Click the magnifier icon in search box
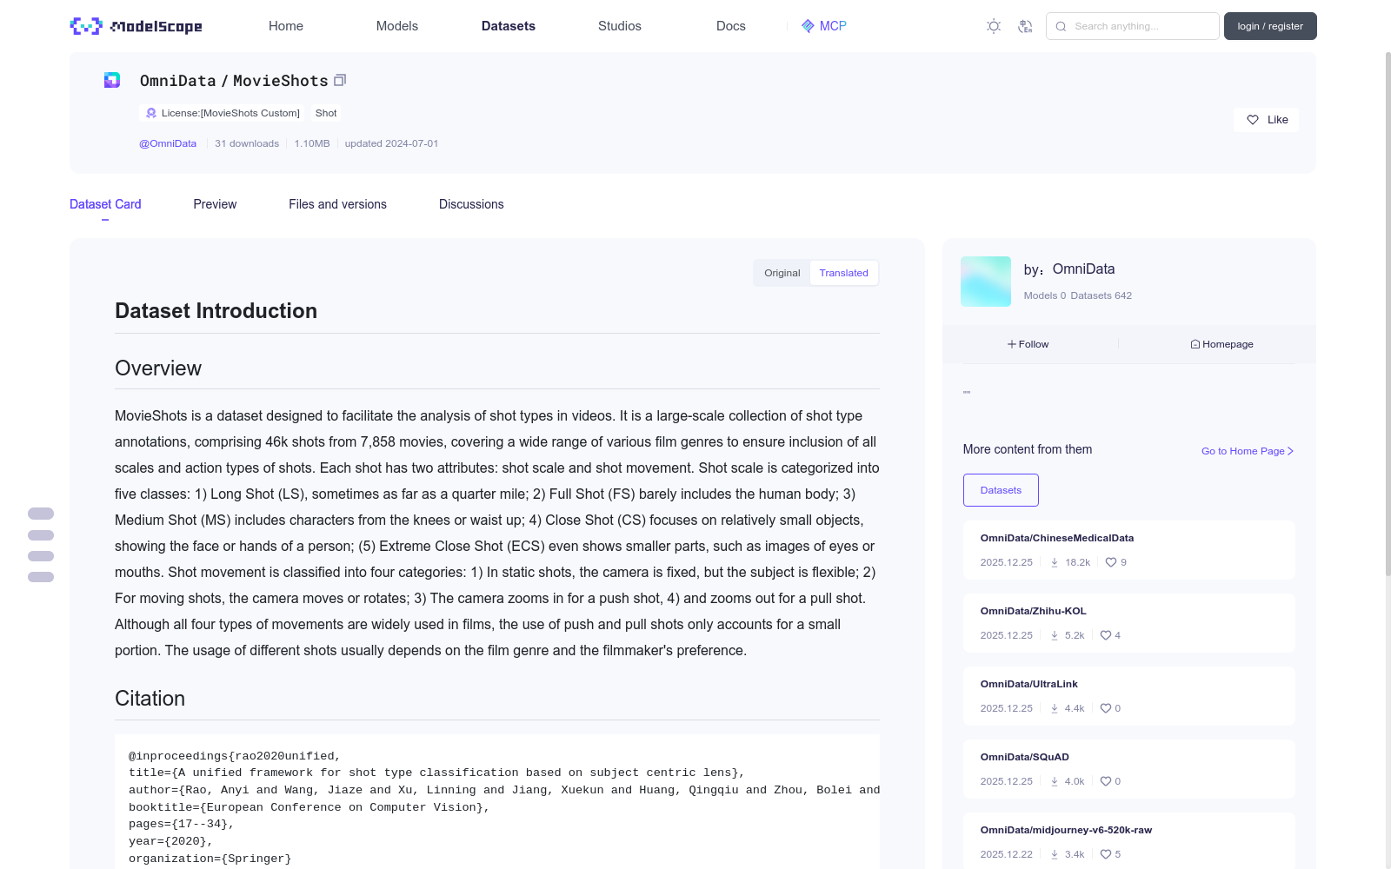The image size is (1391, 869). click(x=1061, y=26)
